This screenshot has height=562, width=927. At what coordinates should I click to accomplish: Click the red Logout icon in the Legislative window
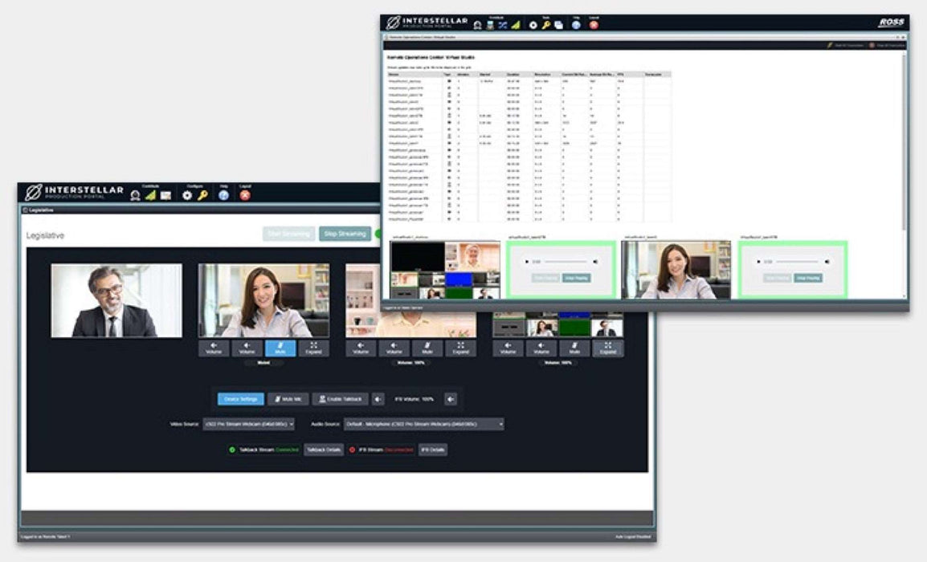245,195
